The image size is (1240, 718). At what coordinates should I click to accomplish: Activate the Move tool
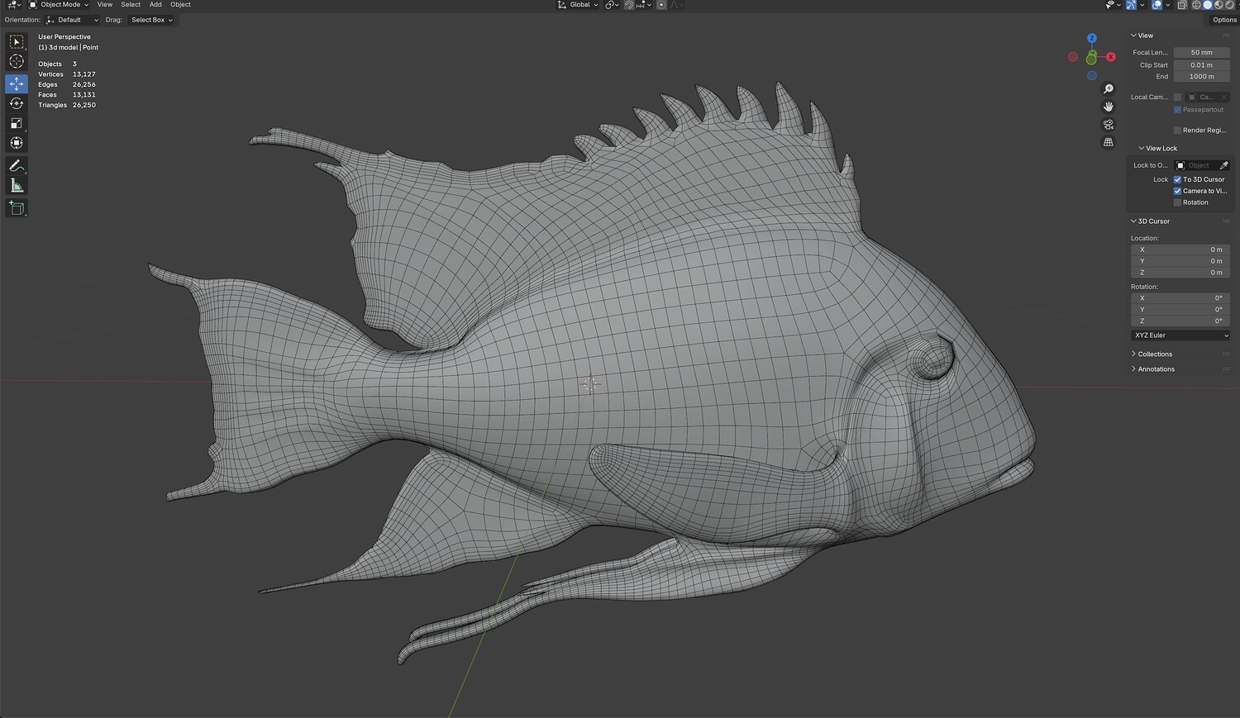[x=17, y=83]
